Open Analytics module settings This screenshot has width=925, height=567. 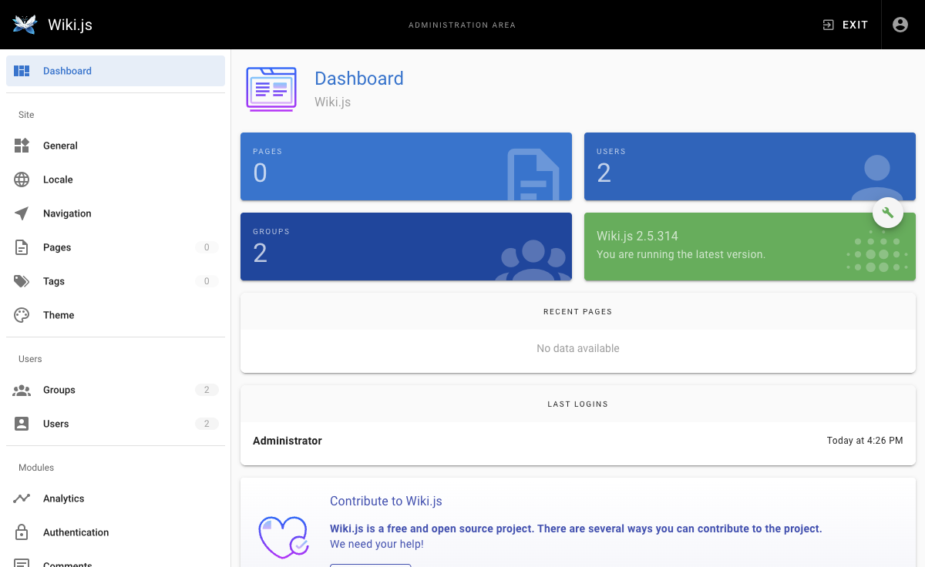pos(116,498)
